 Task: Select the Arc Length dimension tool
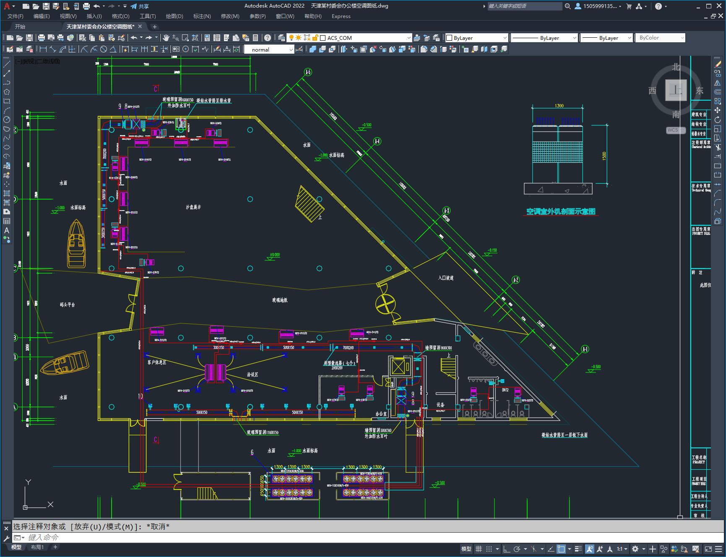63,49
